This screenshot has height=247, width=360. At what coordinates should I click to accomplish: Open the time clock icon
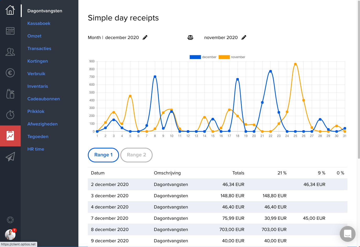pos(10,115)
